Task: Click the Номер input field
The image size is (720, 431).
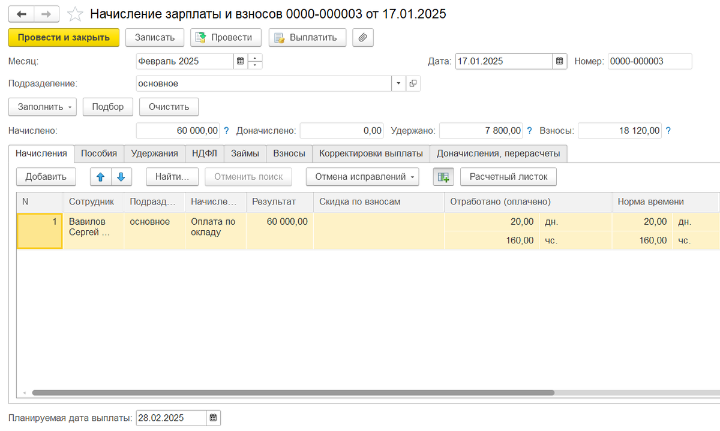Action: pyautogui.click(x=650, y=61)
